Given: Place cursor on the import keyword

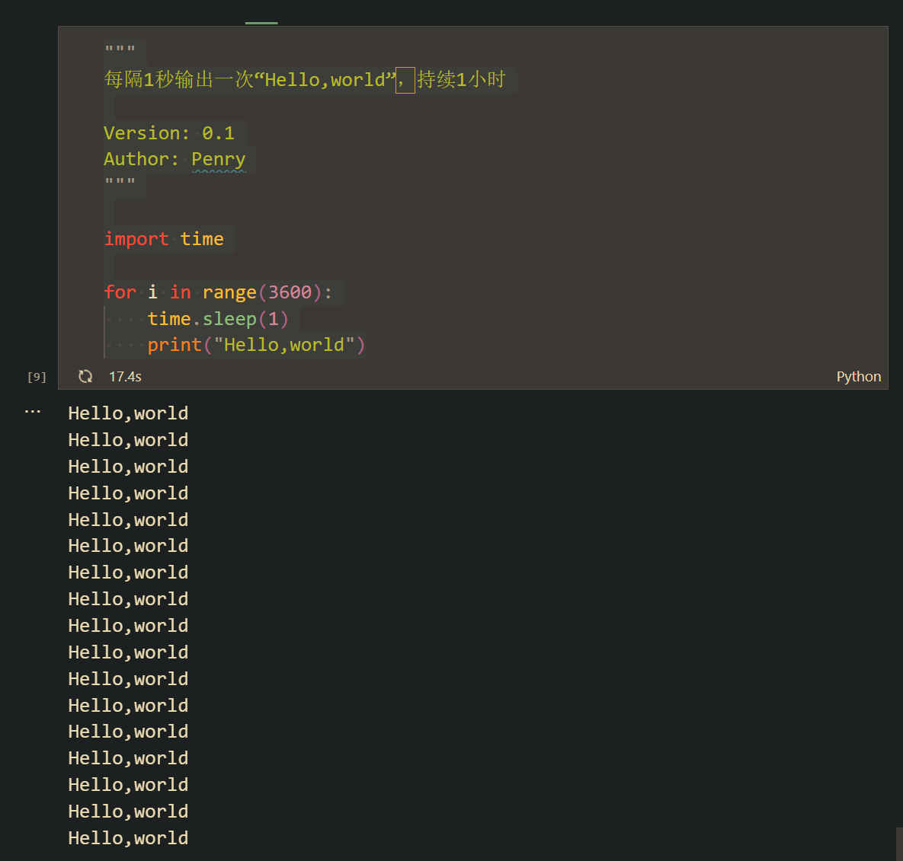Looking at the screenshot, I should (x=136, y=239).
